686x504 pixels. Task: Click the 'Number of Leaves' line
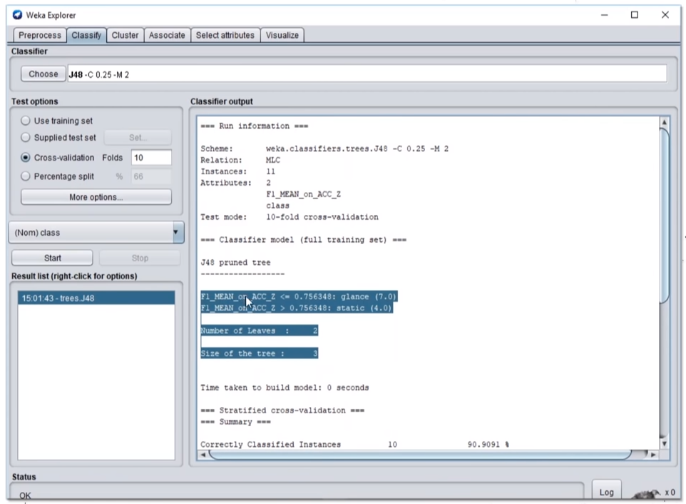coord(259,331)
